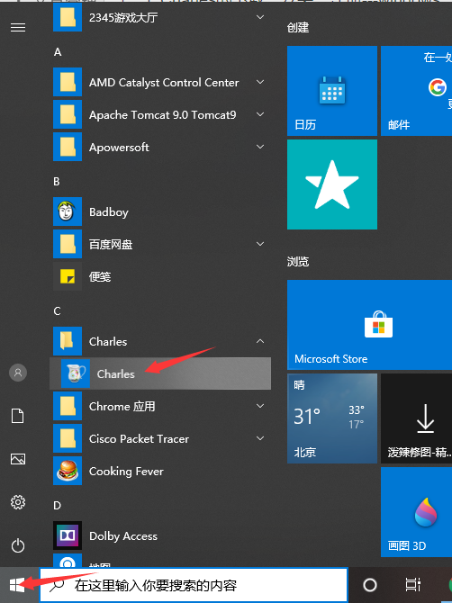Open the teal star tile

point(332,184)
